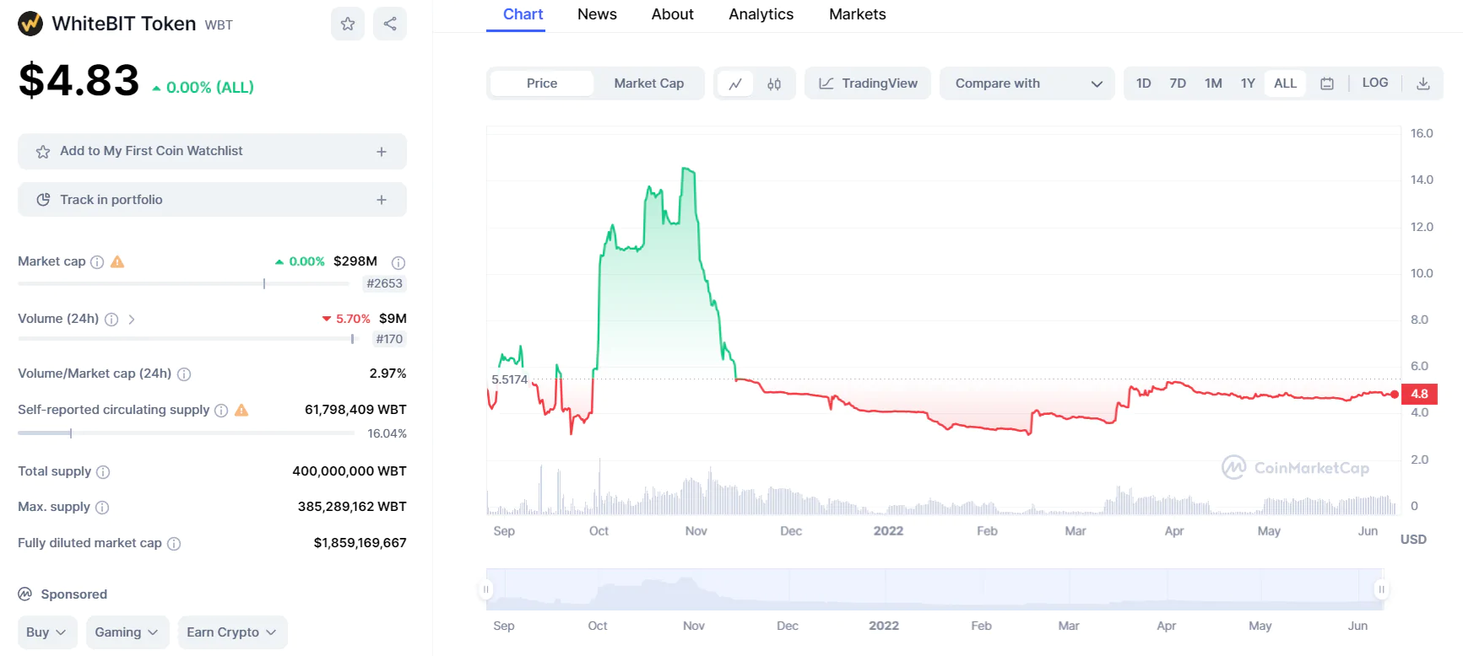The image size is (1463, 656).
Task: Open the Compare with dropdown
Action: tap(1027, 83)
